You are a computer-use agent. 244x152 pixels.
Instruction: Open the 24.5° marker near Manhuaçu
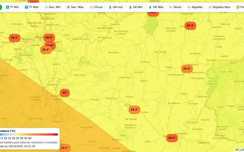pos(187,69)
